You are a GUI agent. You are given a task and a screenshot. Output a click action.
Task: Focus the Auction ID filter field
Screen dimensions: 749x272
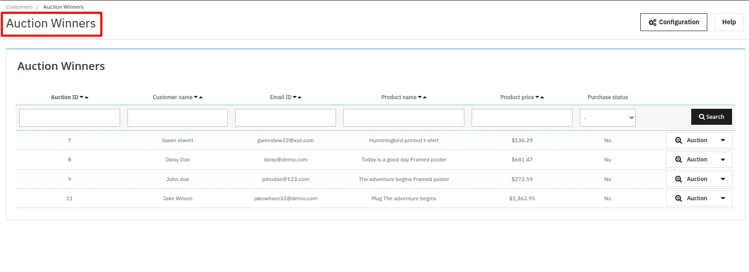click(70, 117)
